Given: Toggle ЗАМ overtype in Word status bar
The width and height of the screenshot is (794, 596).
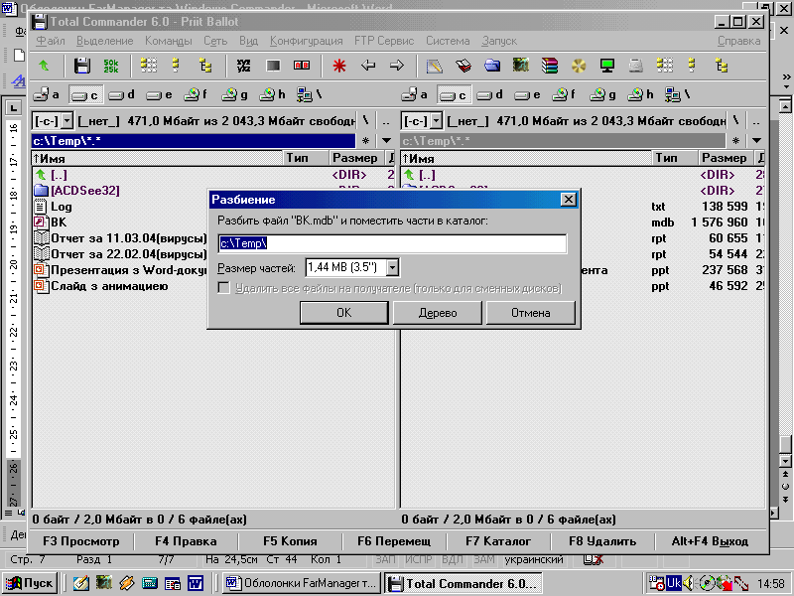Looking at the screenshot, I should click(484, 559).
